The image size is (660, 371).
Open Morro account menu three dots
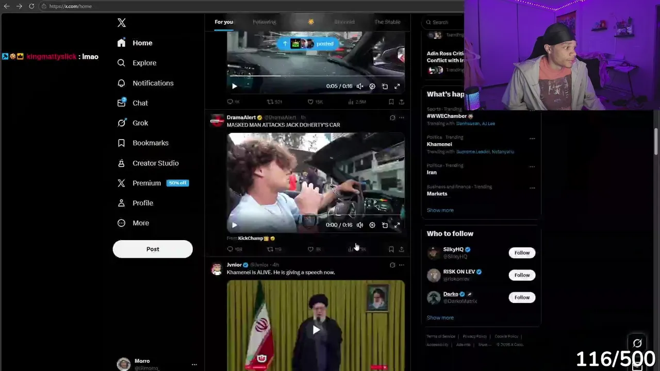[x=194, y=364]
